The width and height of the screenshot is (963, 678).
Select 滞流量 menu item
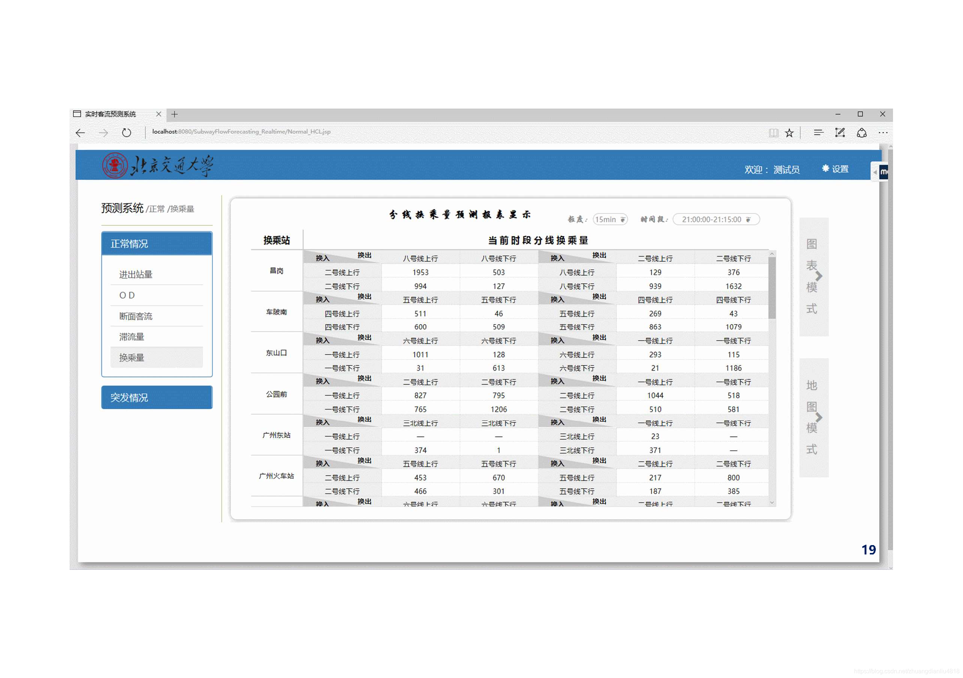tap(132, 337)
